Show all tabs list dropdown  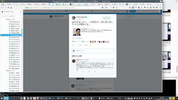click(160, 4)
